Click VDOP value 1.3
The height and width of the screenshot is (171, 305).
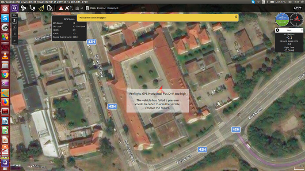74,33
